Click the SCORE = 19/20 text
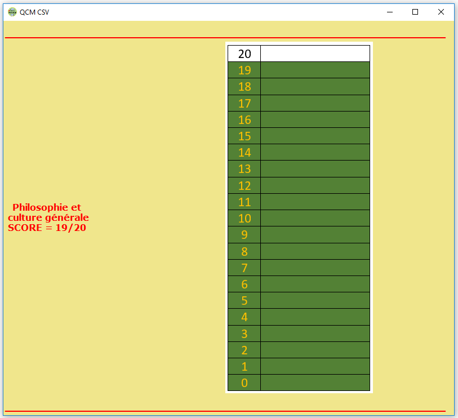 pos(46,228)
